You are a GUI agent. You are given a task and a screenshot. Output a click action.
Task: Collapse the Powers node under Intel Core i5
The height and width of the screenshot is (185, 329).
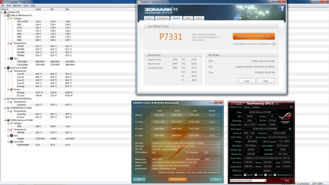[8, 89]
